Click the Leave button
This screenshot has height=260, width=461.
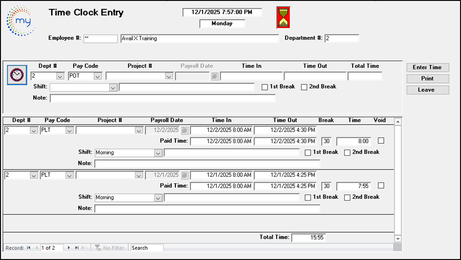[427, 90]
